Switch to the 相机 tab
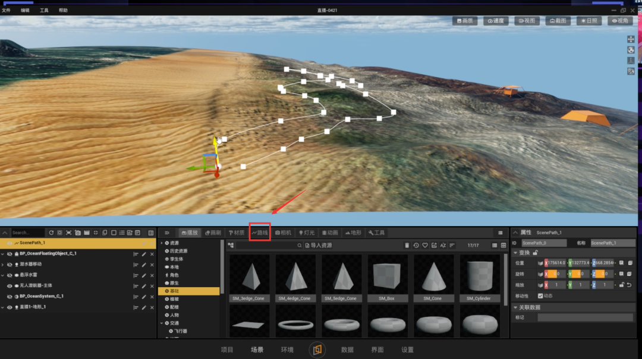This screenshot has height=359, width=642. (x=283, y=232)
